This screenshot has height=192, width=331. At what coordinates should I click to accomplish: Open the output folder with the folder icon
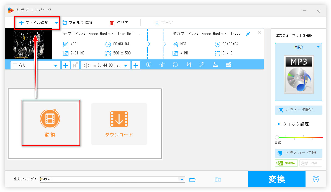[193, 180]
